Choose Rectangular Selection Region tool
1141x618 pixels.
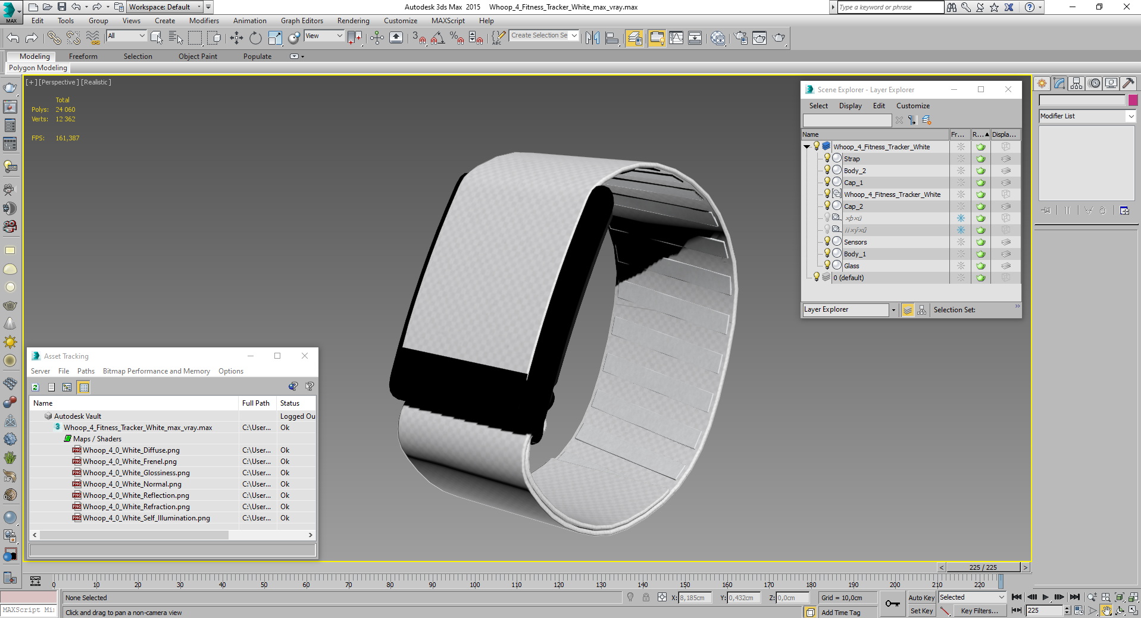pyautogui.click(x=195, y=38)
